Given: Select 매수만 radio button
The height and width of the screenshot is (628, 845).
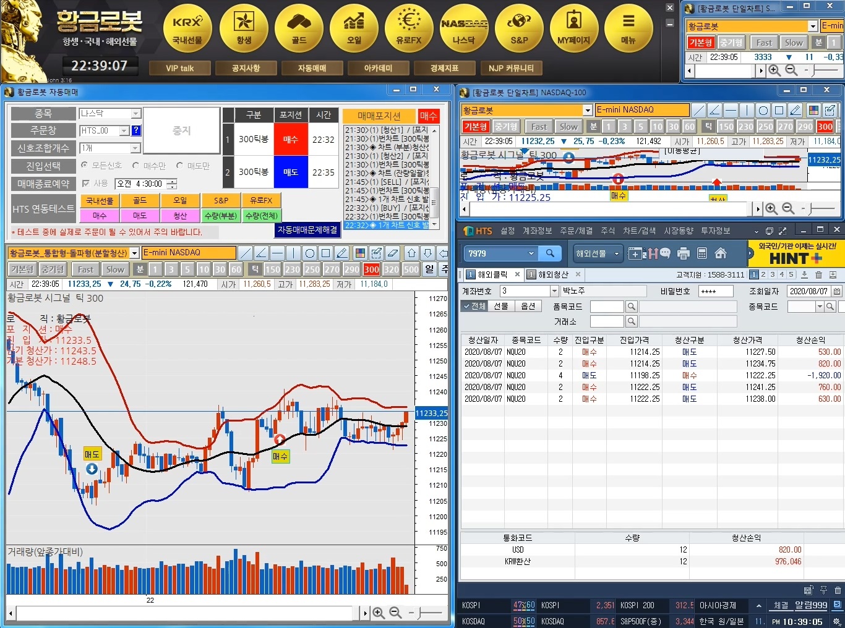Looking at the screenshot, I should click(136, 165).
